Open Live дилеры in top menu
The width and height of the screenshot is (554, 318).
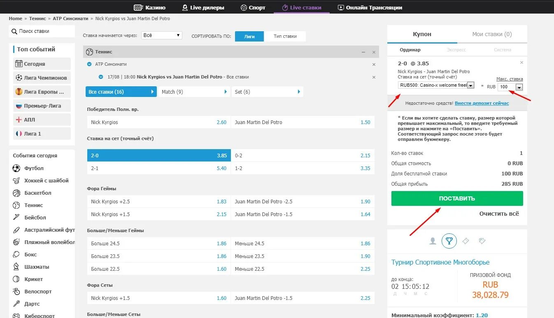click(x=203, y=7)
